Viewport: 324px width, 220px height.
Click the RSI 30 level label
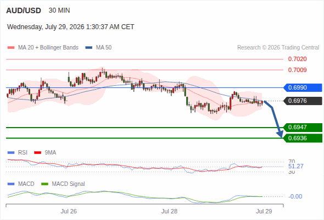point(292,172)
